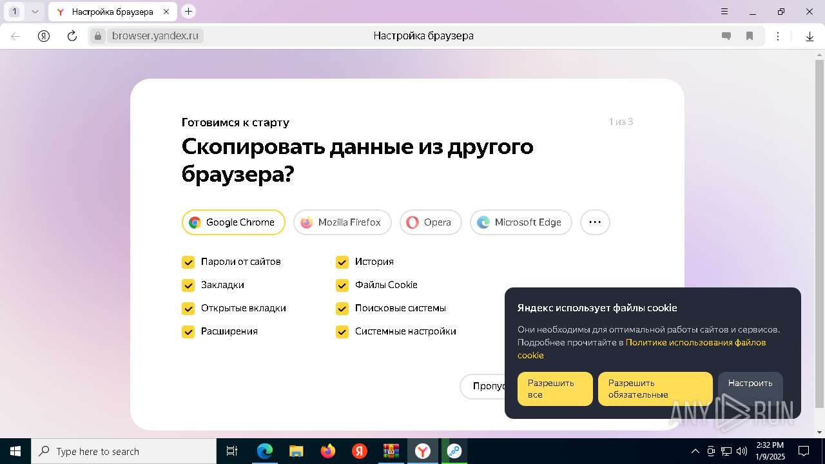Show hidden tray icons chevron
This screenshot has height=464, width=825.
pos(695,451)
